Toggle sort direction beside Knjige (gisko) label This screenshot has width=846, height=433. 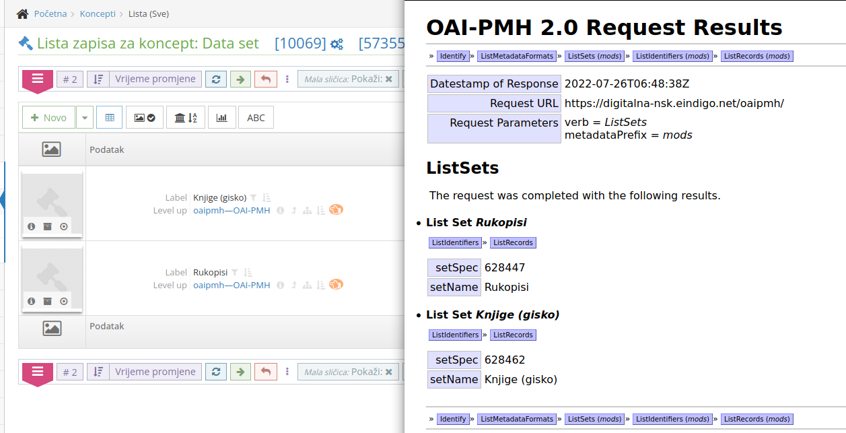(x=265, y=197)
